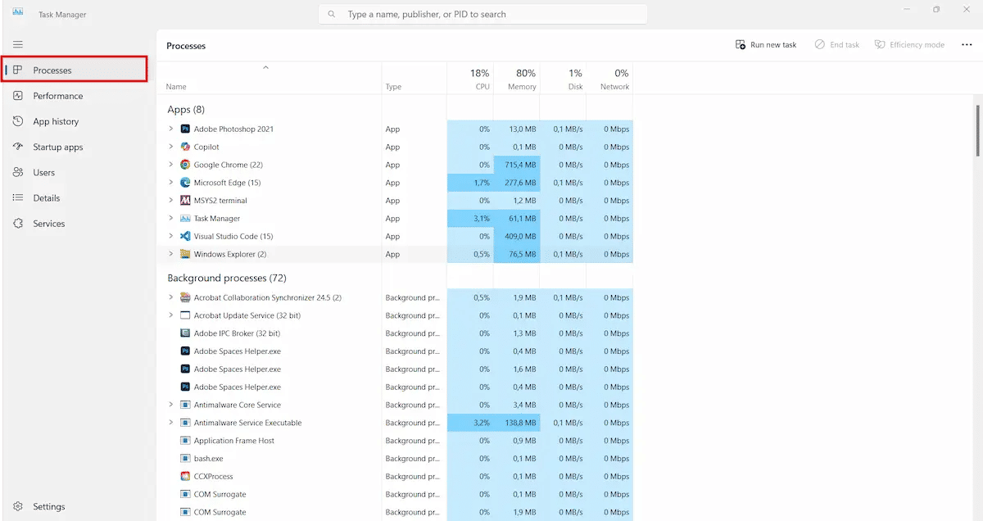The image size is (983, 521).
Task: Expand the Antimalware Service Executable group
Action: point(170,423)
